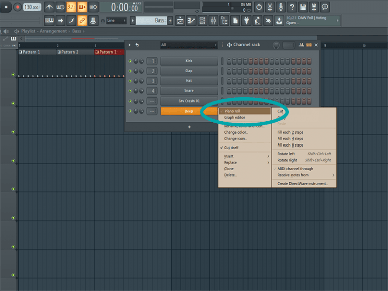Click the Stop playback button
Screen dimensions: 388x291
click(x=6, y=7)
